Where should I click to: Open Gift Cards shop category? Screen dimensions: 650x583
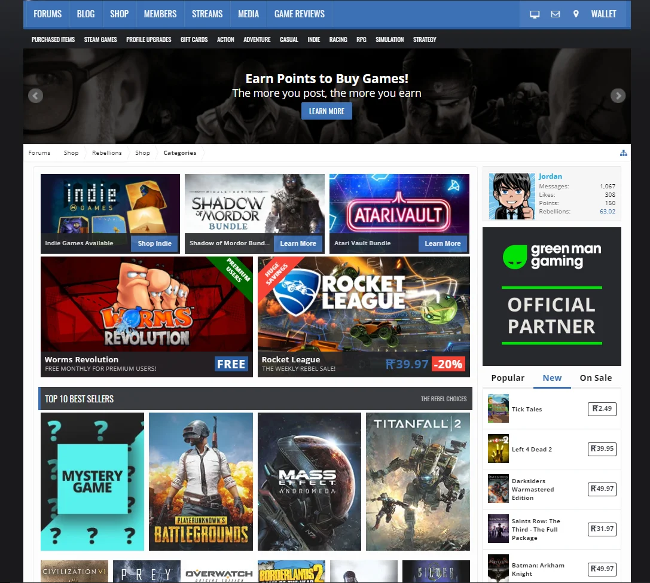tap(194, 39)
